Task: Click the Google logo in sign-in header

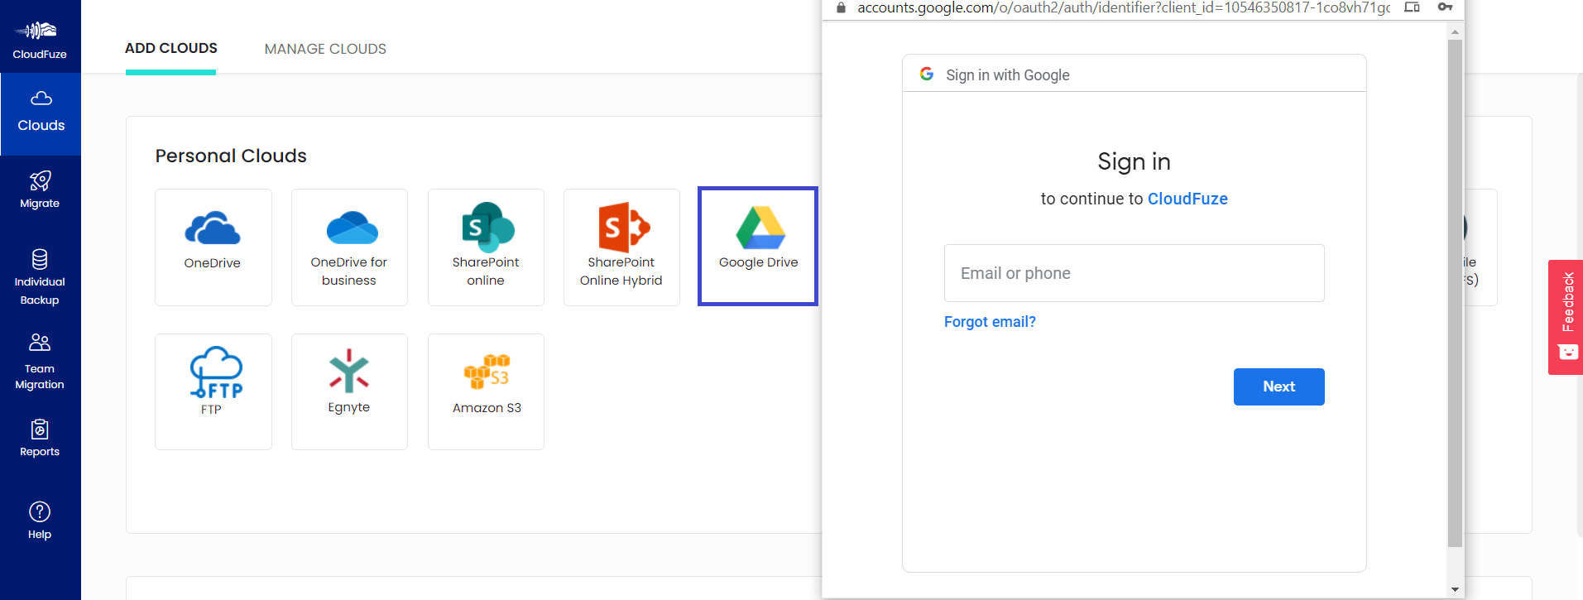Action: tap(927, 74)
